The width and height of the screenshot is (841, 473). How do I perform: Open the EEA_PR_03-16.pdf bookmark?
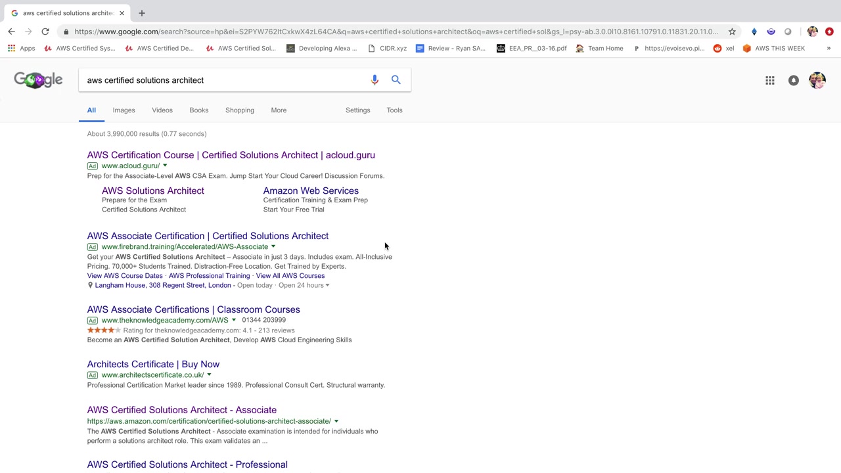tap(532, 48)
